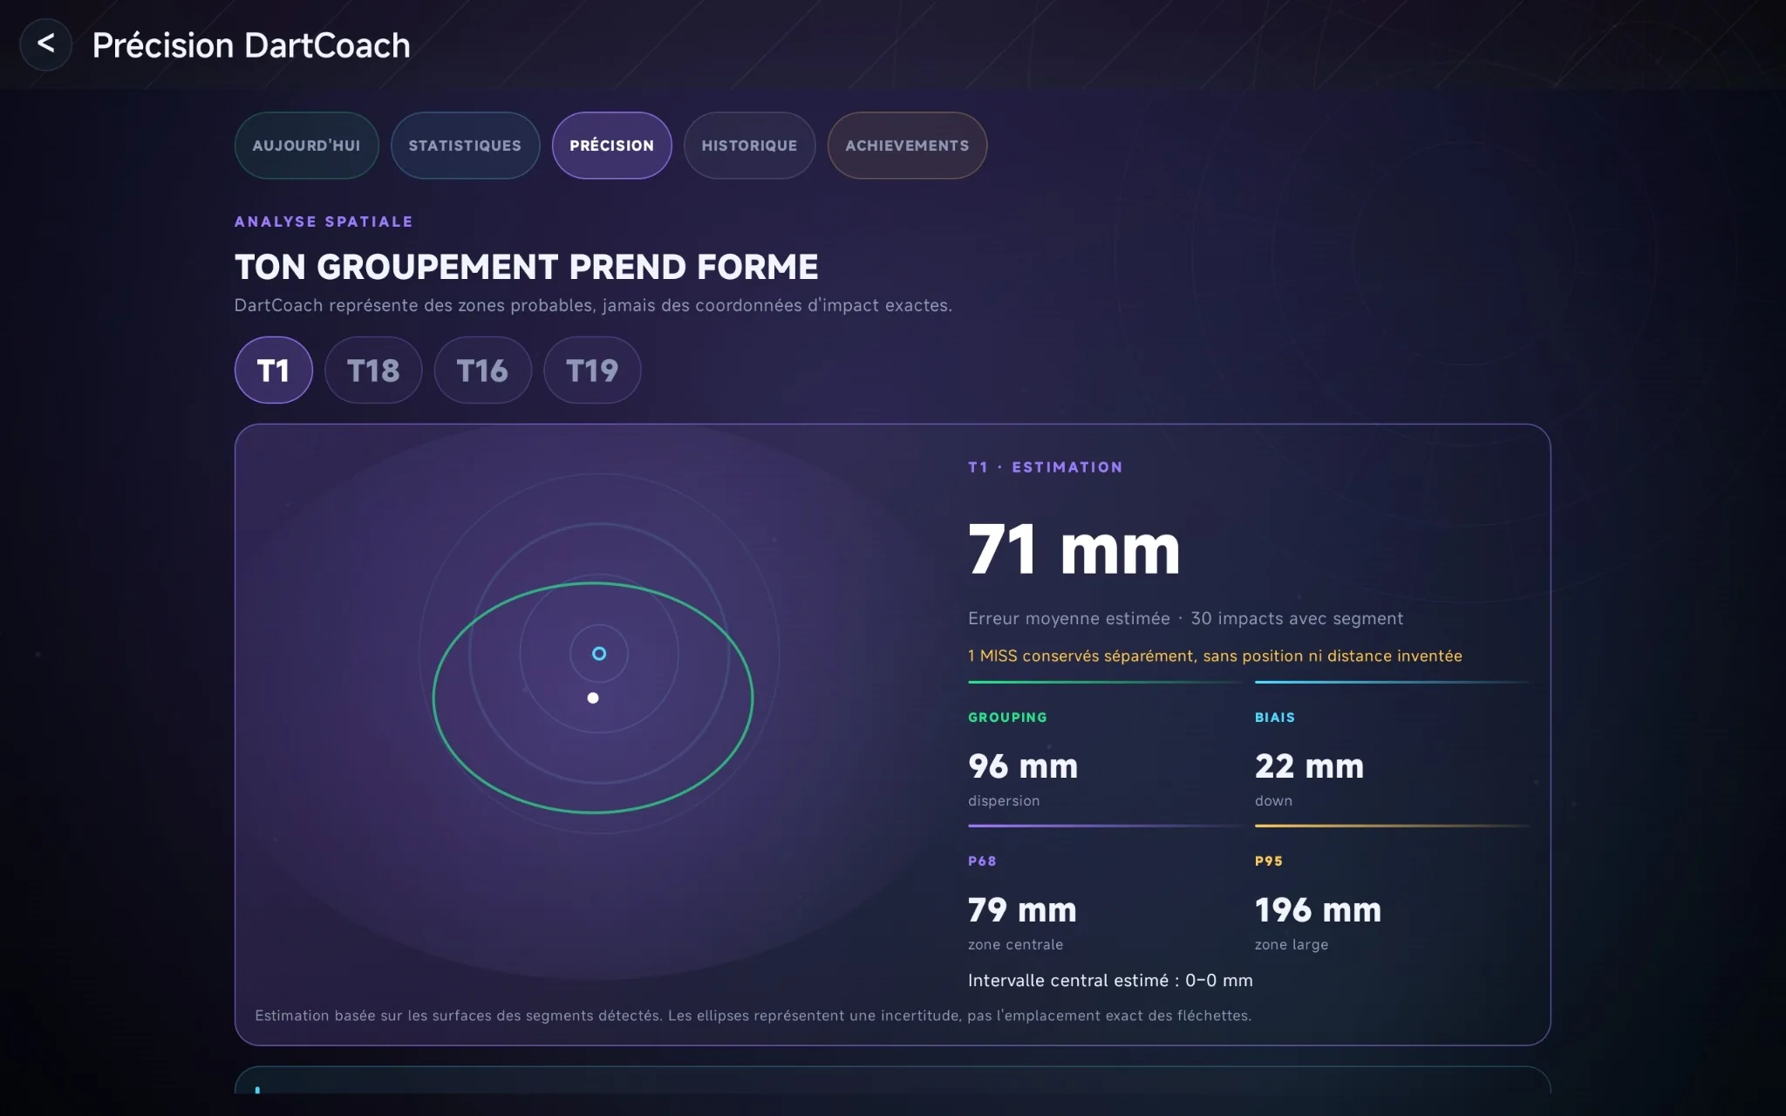Pick the T19 target segment
The width and height of the screenshot is (1786, 1116).
tap(592, 371)
